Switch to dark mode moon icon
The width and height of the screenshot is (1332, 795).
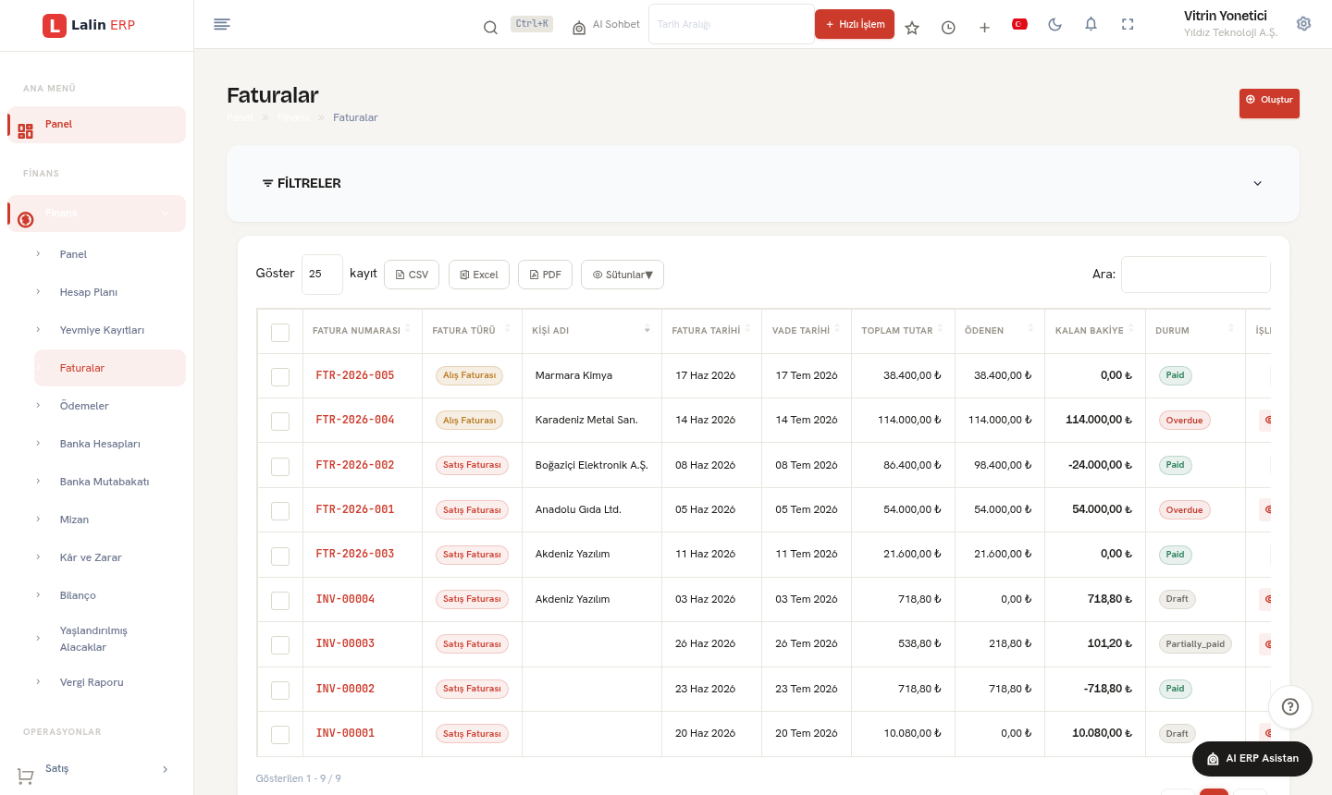[x=1054, y=24]
